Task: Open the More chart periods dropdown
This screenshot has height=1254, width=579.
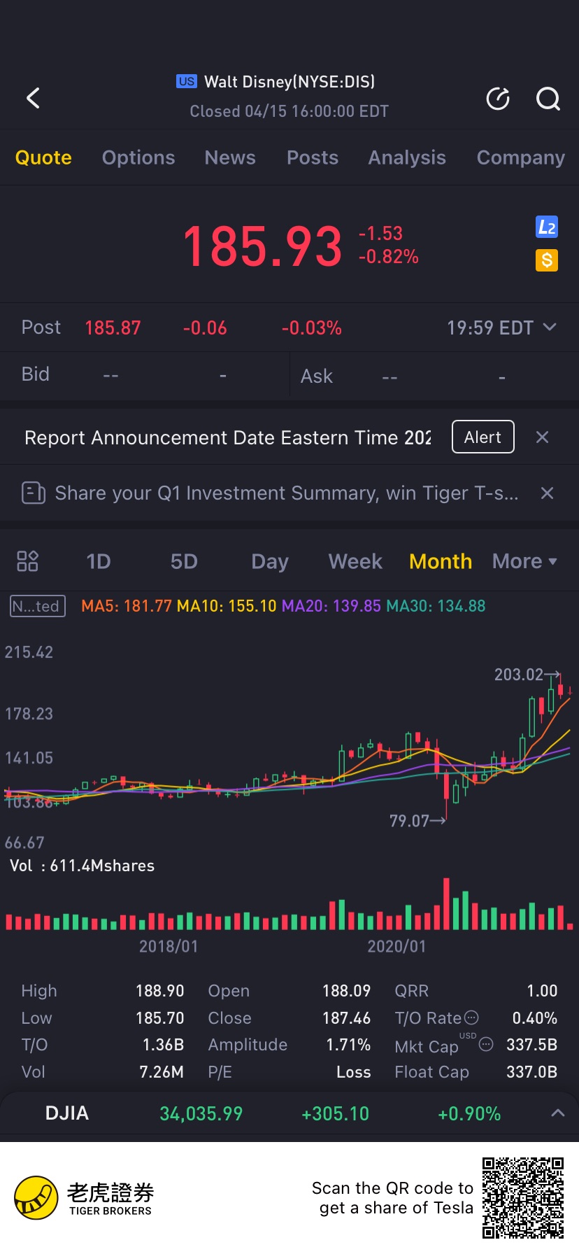Action: coord(525,561)
